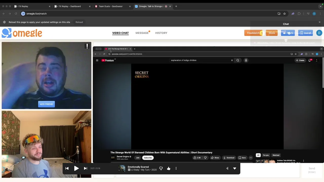This screenshot has height=182, width=324.
Task: Reload the shared YouTube browser page
Action: coord(104,54)
